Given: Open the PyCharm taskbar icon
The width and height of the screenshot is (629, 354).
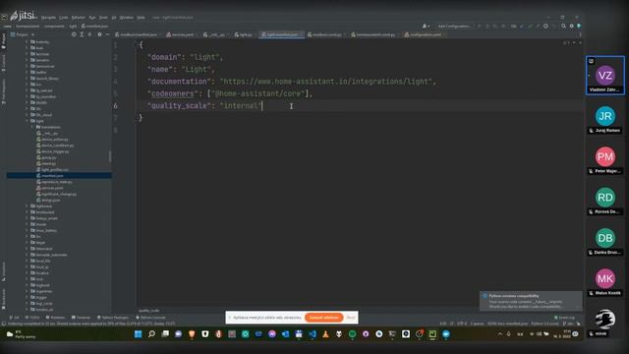Looking at the screenshot, I should tap(432, 334).
